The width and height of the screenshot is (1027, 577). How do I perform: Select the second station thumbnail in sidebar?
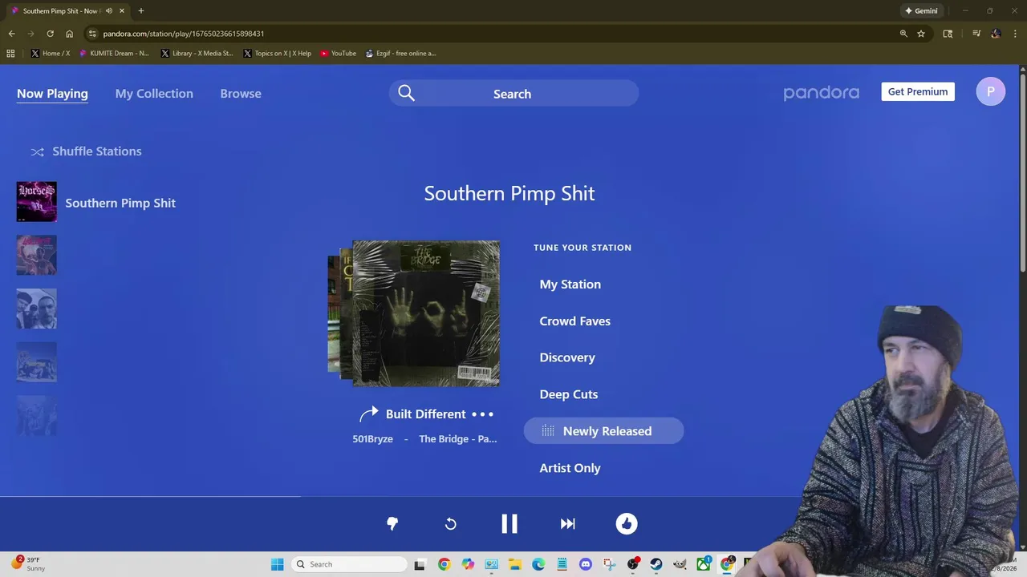37,255
